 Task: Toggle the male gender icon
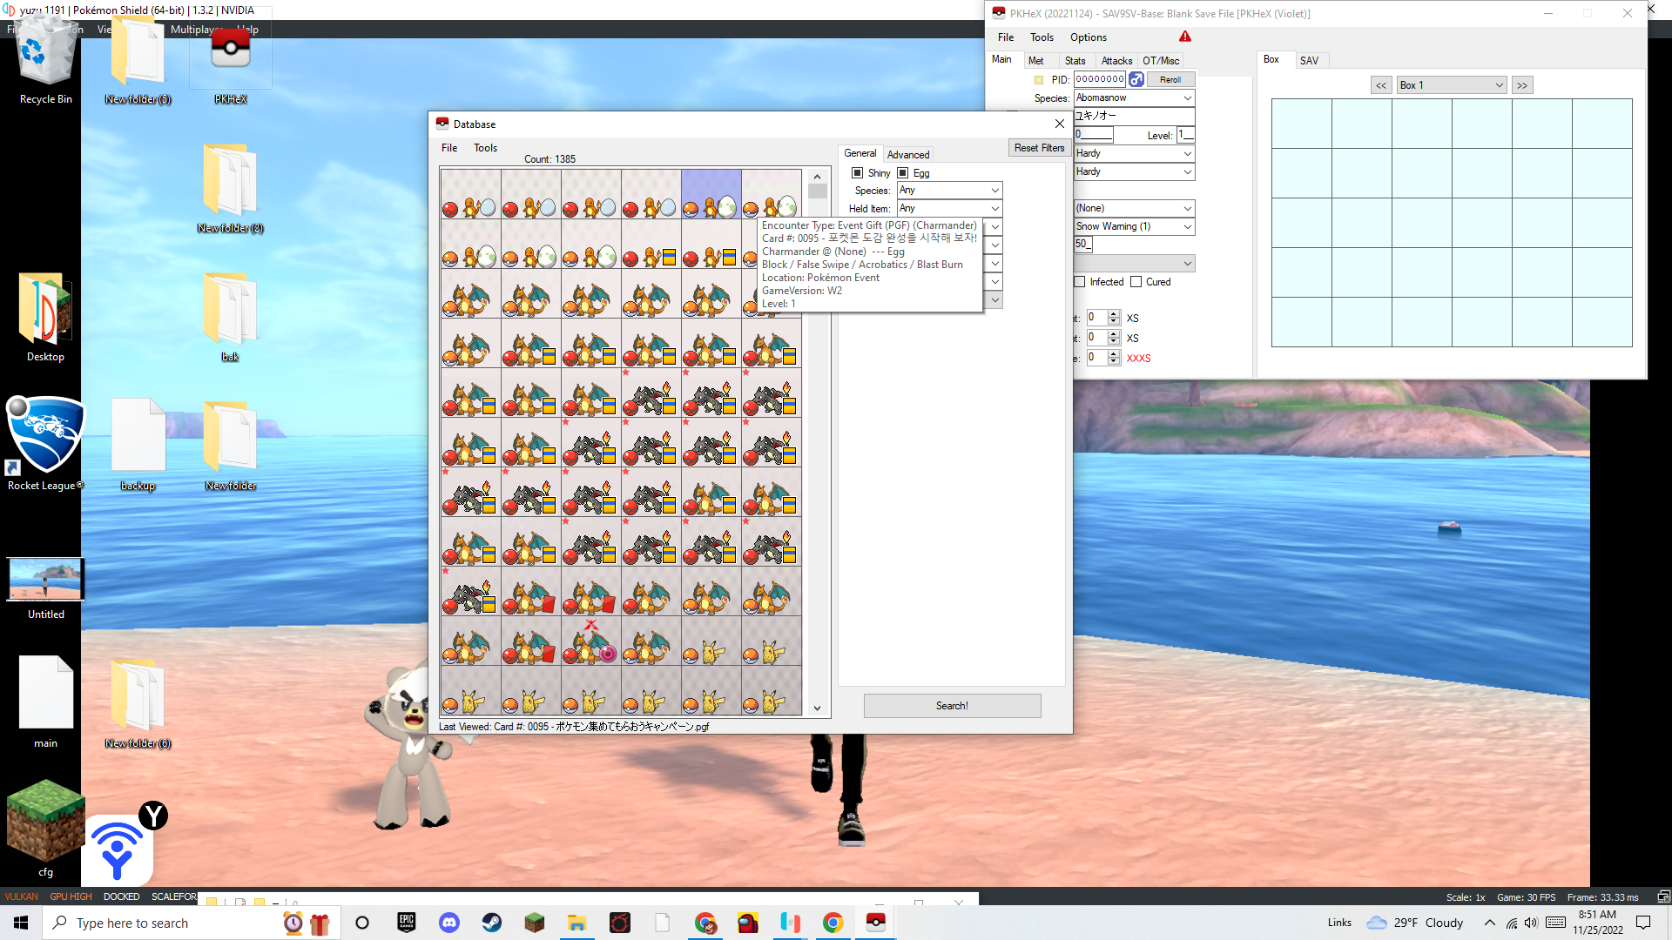[1136, 79]
